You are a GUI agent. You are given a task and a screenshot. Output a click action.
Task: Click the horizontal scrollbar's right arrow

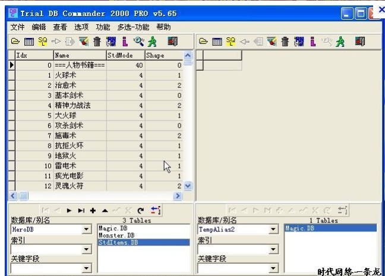click(x=178, y=196)
